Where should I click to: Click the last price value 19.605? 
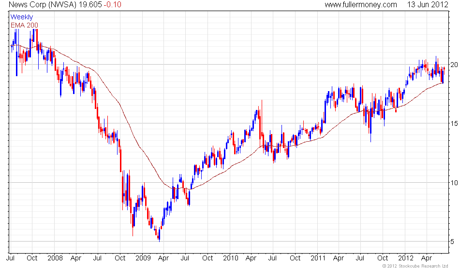(90, 4)
